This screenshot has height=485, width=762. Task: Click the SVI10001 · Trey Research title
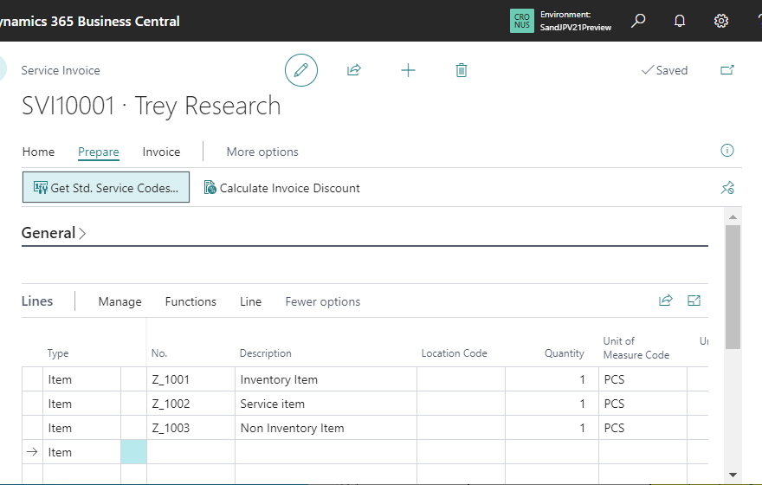tap(152, 106)
